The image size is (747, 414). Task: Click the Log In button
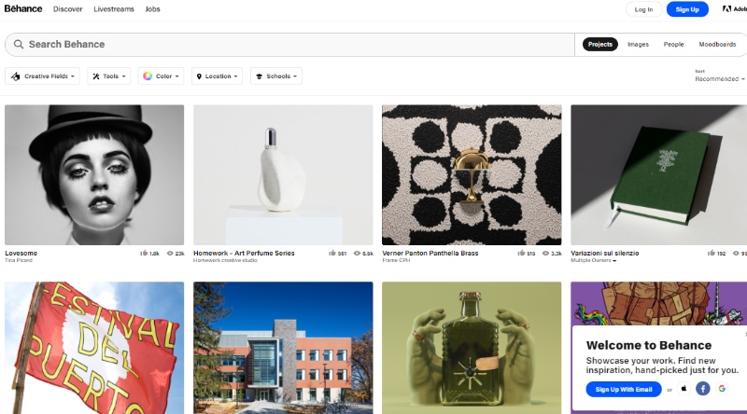click(x=643, y=9)
